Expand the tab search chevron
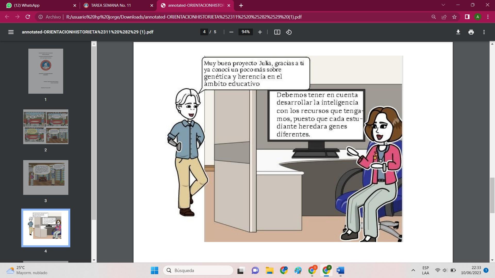 coord(443,5)
